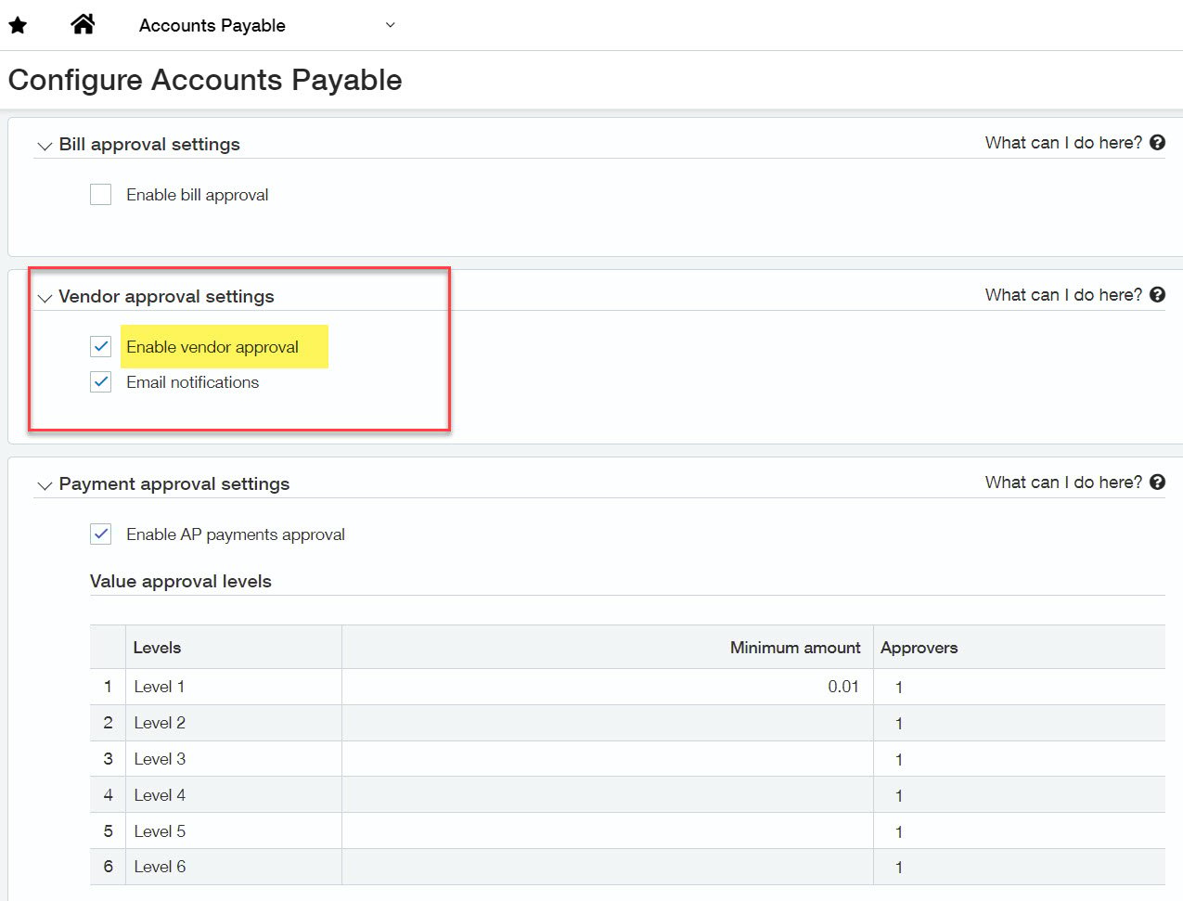The width and height of the screenshot is (1183, 901).
Task: Click help icon in Bill approval settings
Action: point(1157,143)
